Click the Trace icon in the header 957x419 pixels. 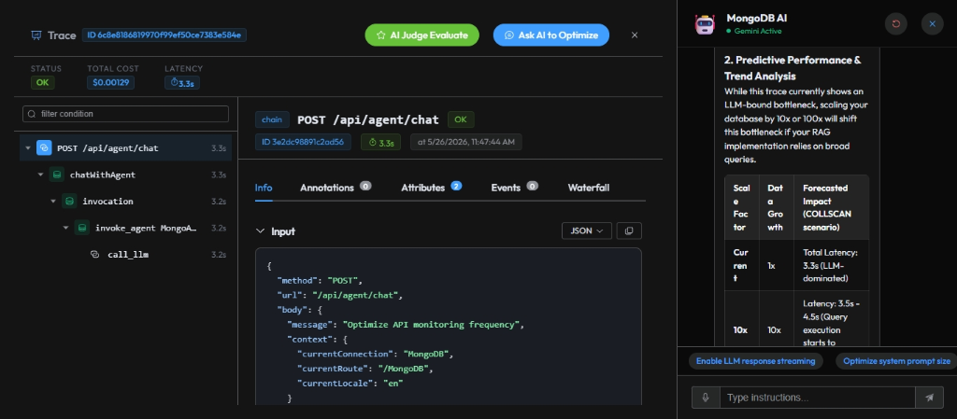(x=36, y=35)
